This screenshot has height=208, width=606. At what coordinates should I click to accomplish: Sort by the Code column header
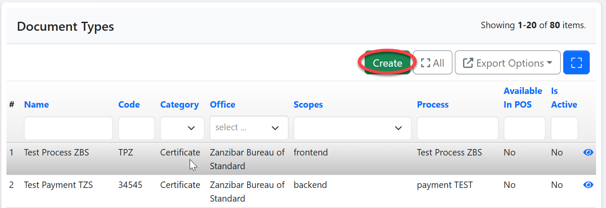129,105
